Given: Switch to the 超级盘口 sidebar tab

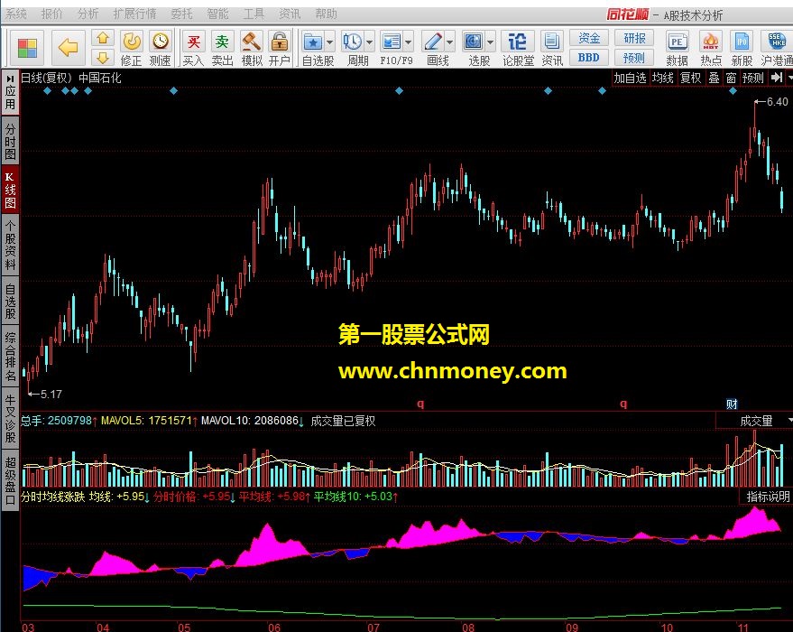Looking at the screenshot, I should pos(10,480).
